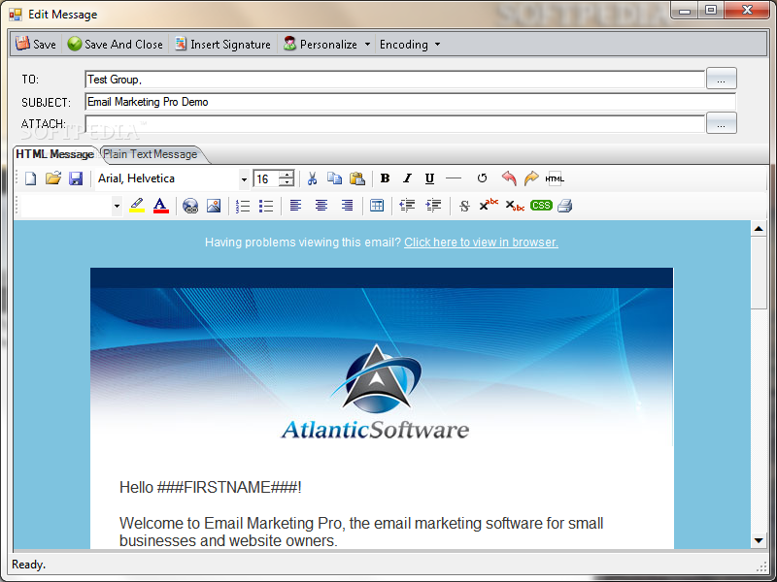The width and height of the screenshot is (777, 582).
Task: Click the Insert hyperlink globe icon
Action: tap(190, 206)
